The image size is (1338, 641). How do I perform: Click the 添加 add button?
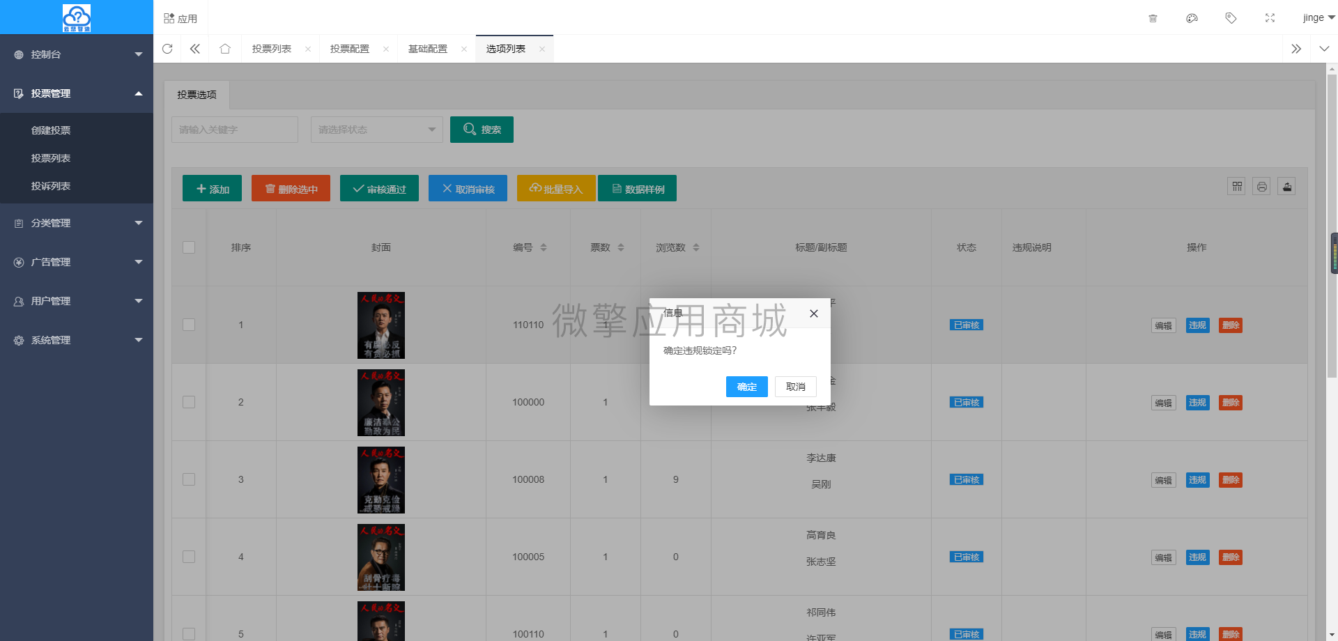[212, 188]
